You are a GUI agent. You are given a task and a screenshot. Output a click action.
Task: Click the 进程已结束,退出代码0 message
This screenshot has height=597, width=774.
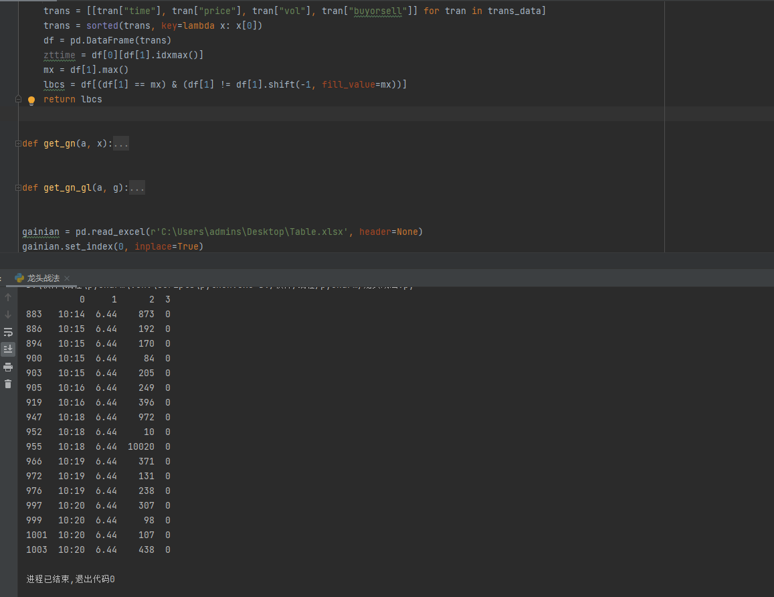[71, 579]
